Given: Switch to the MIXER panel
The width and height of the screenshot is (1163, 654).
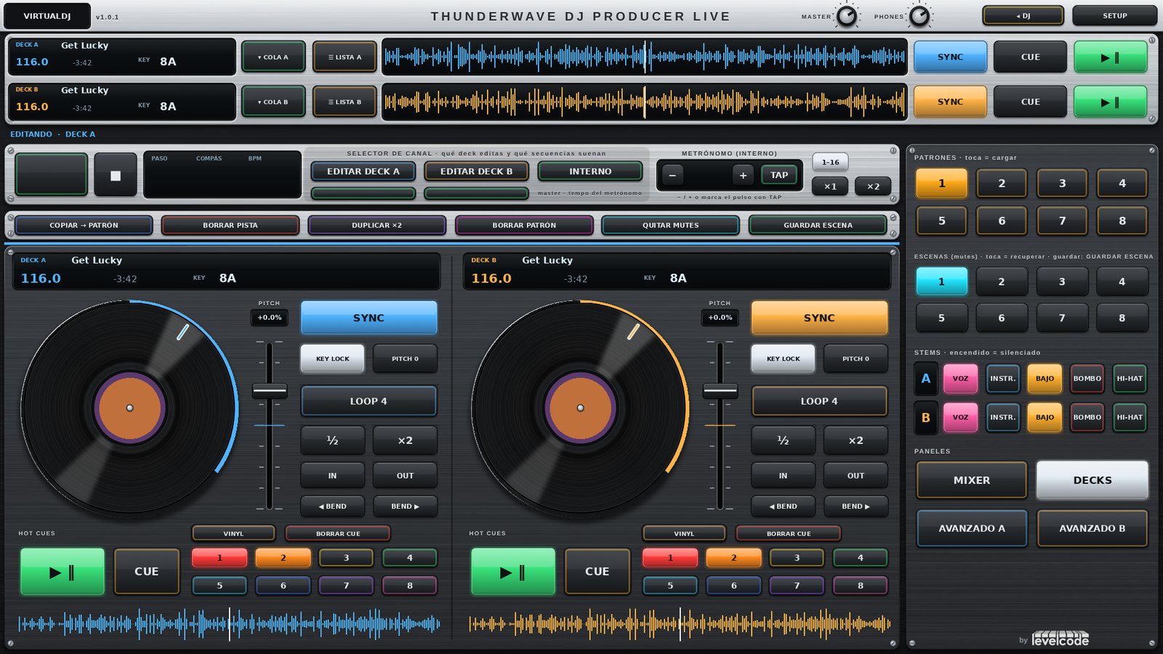Looking at the screenshot, I should click(x=972, y=480).
